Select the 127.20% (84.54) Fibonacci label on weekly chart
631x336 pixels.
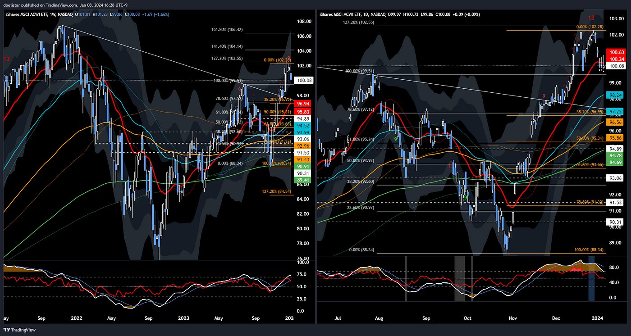(x=276, y=191)
